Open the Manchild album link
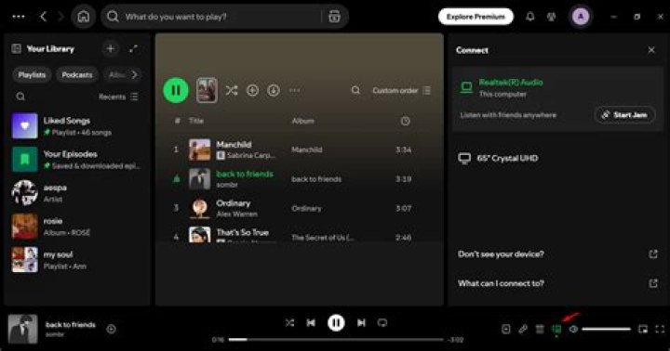The height and width of the screenshot is (351, 670). [307, 149]
